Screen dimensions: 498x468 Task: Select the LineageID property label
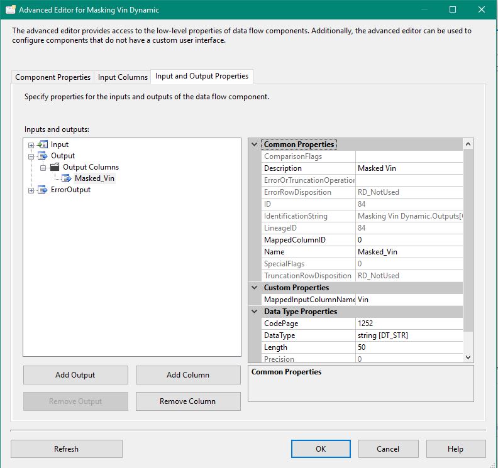(280, 228)
